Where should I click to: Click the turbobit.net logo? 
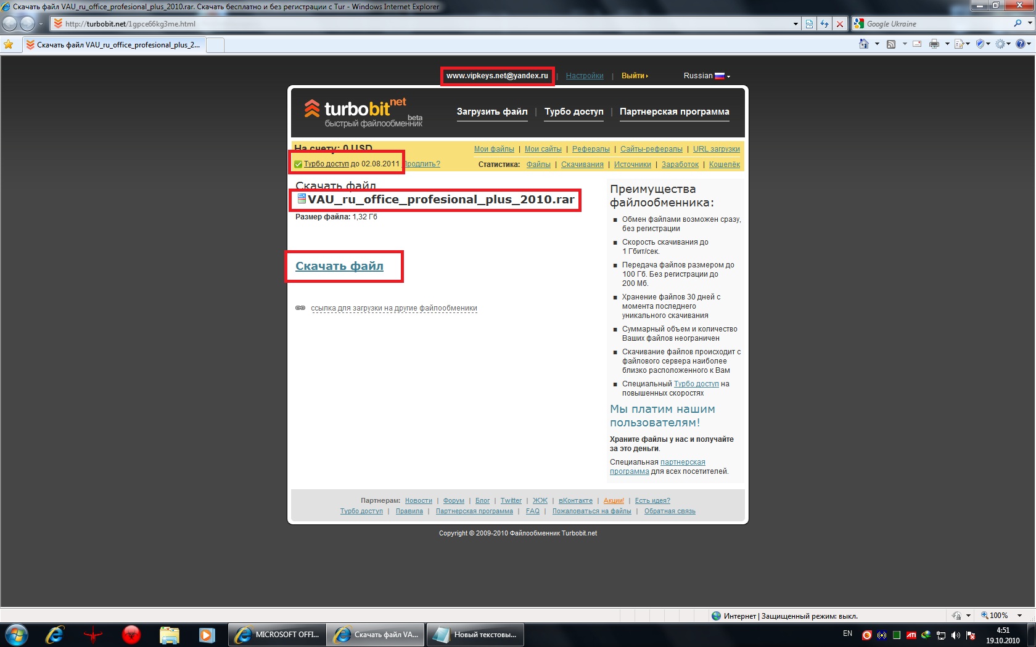364,112
